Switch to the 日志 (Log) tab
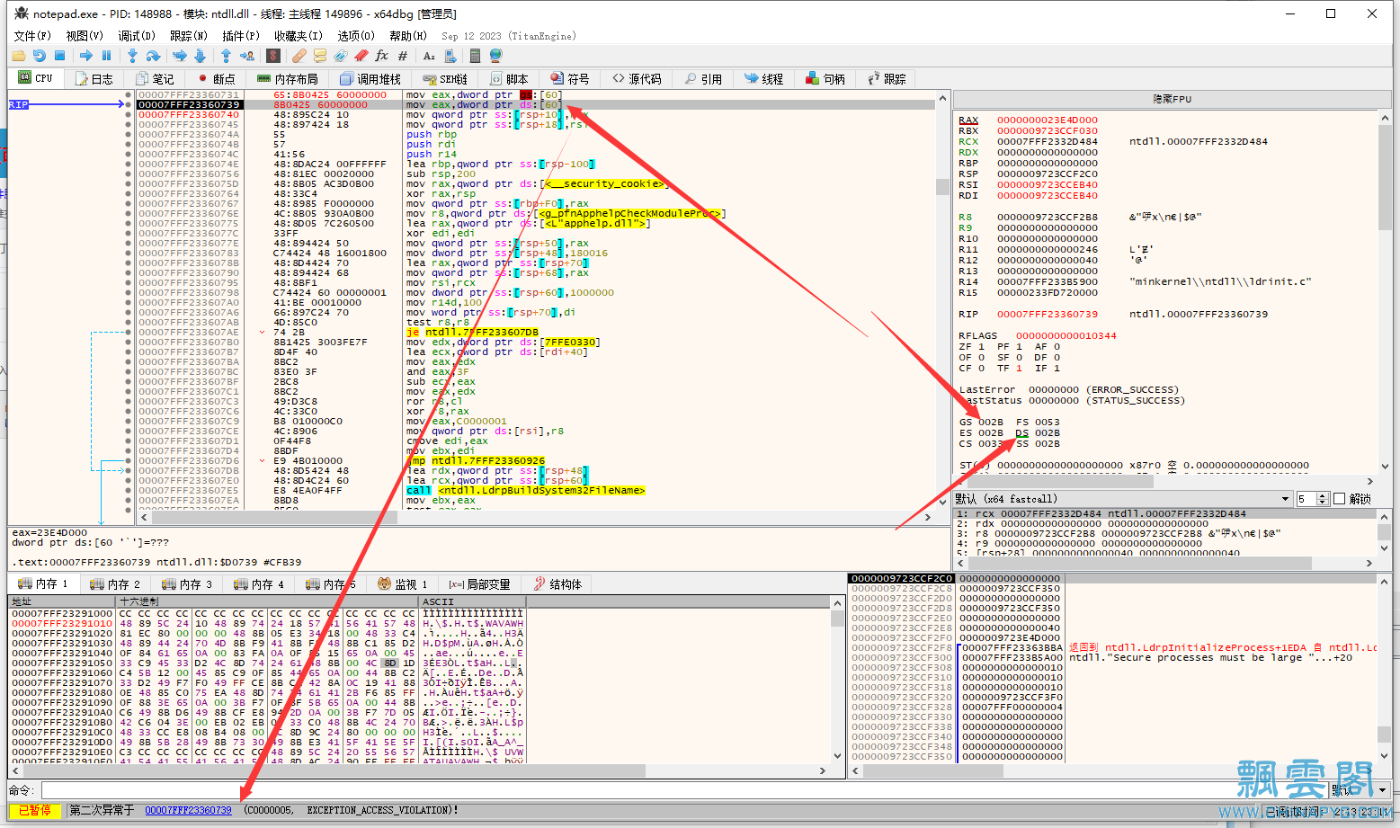The width and height of the screenshot is (1400, 828). pyautogui.click(x=94, y=79)
